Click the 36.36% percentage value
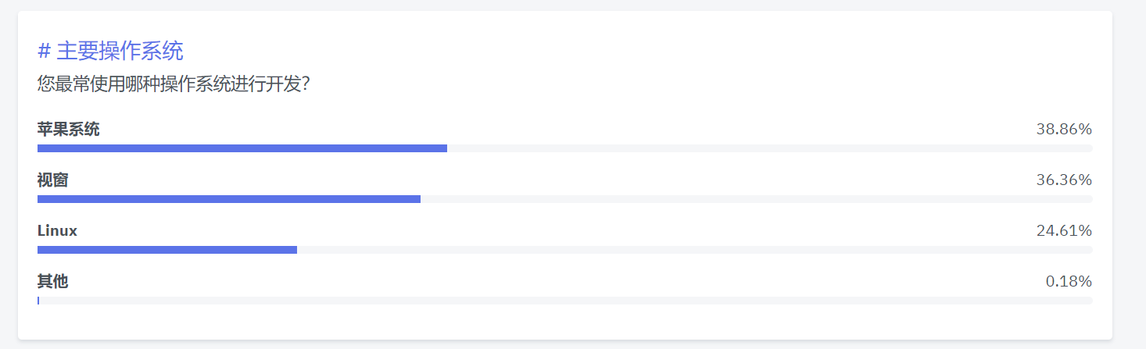 point(1064,180)
